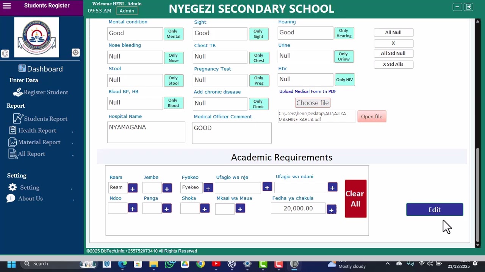Screen dimensions: 485x272
Task: Click the Hospital Name field with NYAMAGANA
Action: click(x=146, y=132)
